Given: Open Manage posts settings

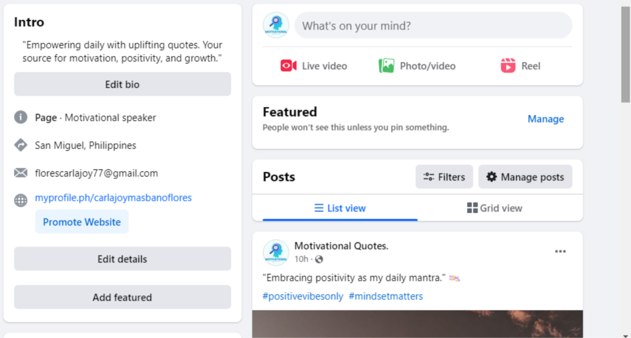Looking at the screenshot, I should click(525, 177).
